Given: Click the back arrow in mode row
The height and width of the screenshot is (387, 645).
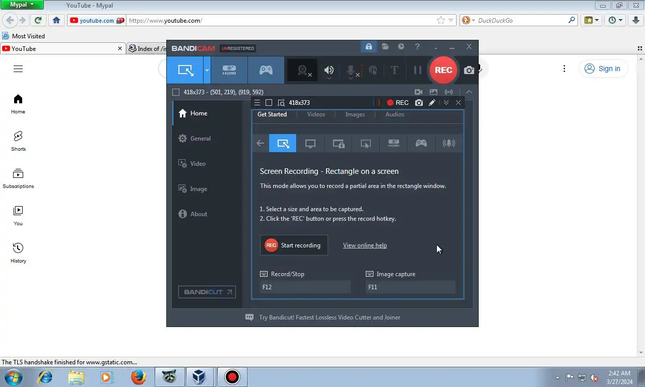Looking at the screenshot, I should coord(260,144).
